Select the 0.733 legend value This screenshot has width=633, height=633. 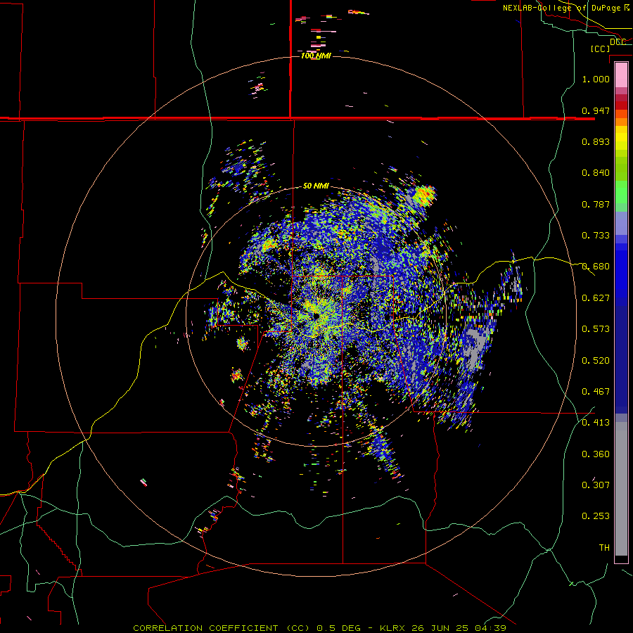coord(596,236)
